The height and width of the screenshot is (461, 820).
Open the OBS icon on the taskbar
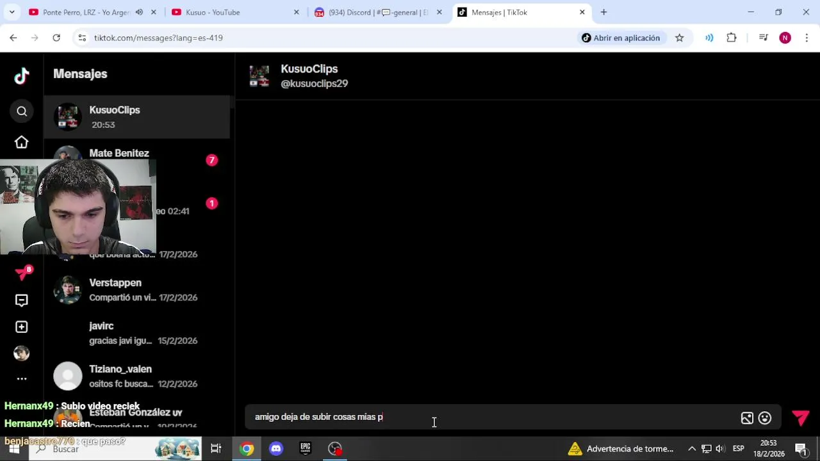click(x=335, y=449)
